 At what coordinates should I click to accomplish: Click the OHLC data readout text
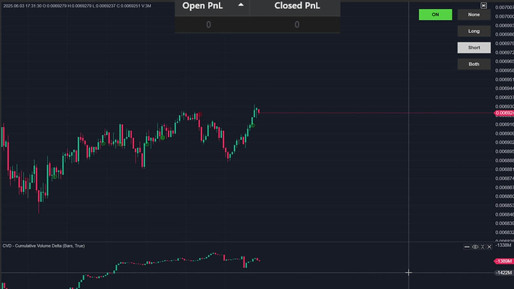click(x=77, y=6)
